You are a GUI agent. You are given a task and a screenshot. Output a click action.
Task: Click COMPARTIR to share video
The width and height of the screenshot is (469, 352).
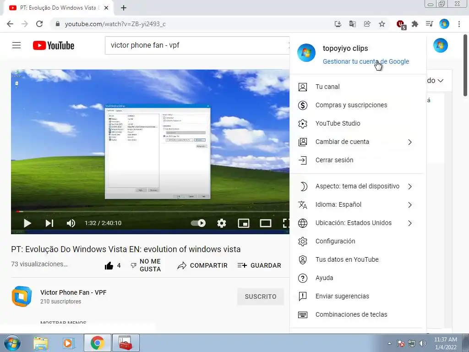click(202, 265)
